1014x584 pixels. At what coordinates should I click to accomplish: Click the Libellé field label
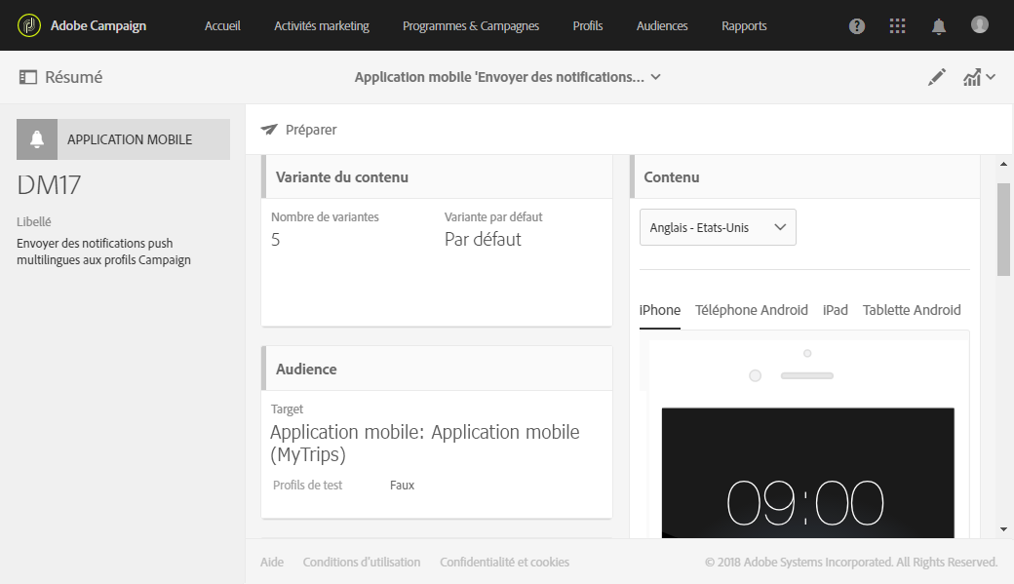click(33, 222)
